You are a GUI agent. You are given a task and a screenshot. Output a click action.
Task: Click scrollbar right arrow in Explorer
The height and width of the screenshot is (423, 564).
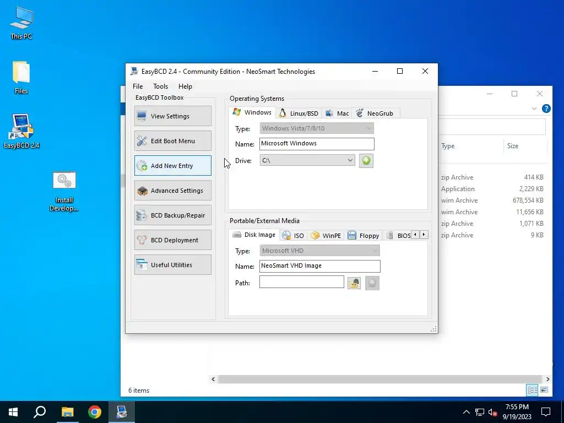(x=547, y=379)
